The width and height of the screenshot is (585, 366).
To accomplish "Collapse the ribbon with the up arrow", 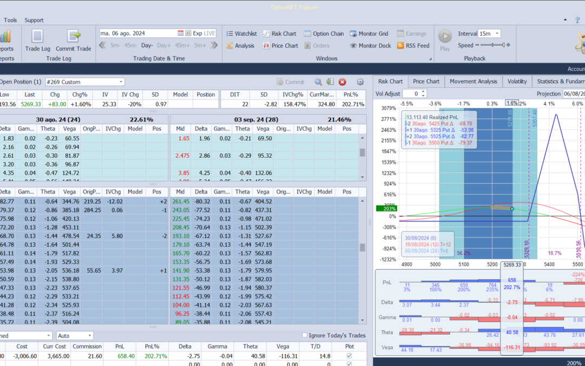I will coord(565,20).
